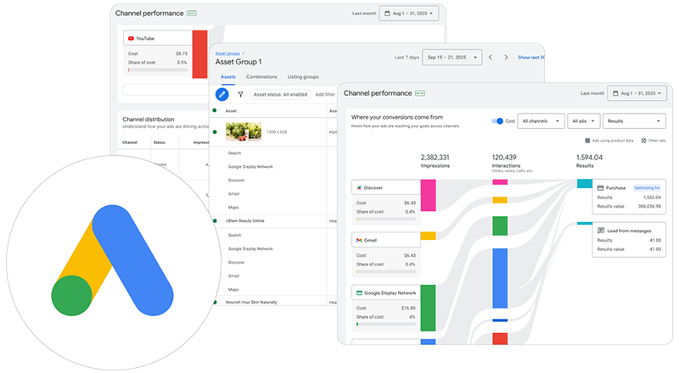Click the Gmail envelope icon

point(359,240)
